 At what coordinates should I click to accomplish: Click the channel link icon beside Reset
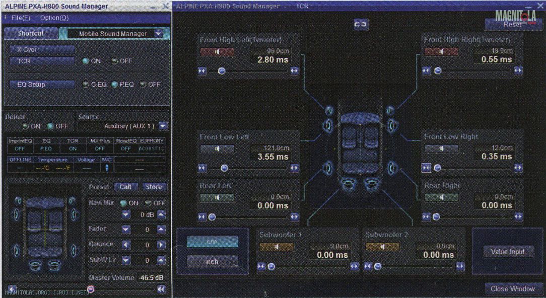point(361,24)
